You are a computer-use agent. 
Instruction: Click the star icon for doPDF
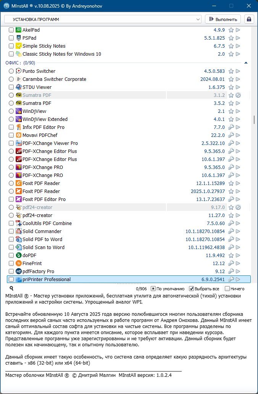(x=231, y=255)
